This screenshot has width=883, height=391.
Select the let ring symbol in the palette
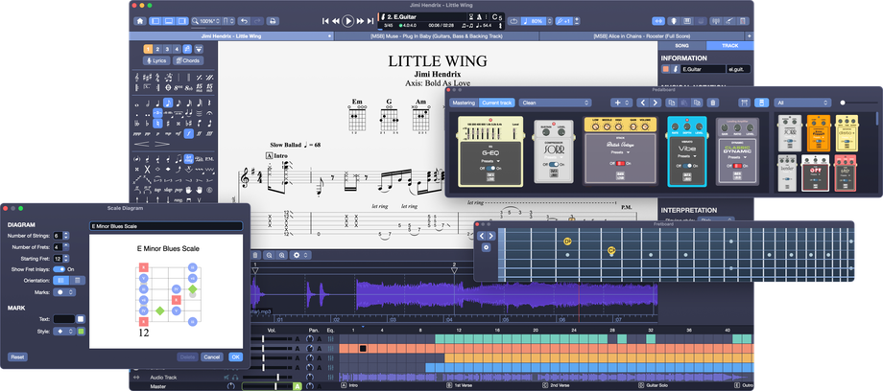click(x=189, y=159)
